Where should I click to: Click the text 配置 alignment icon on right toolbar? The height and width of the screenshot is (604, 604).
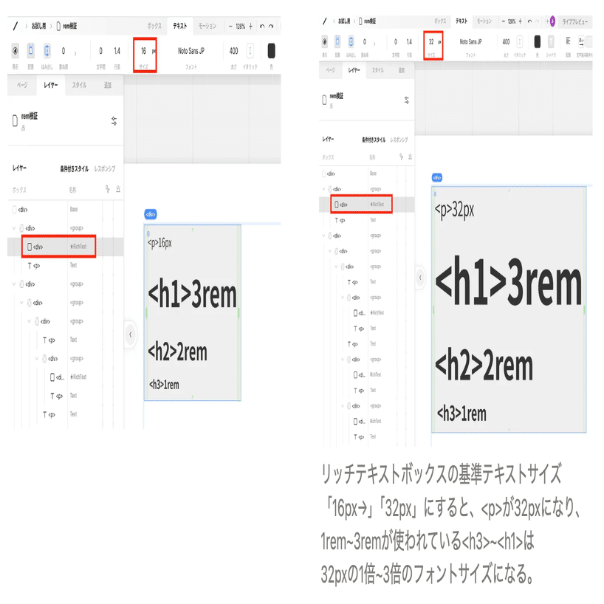coord(567,43)
